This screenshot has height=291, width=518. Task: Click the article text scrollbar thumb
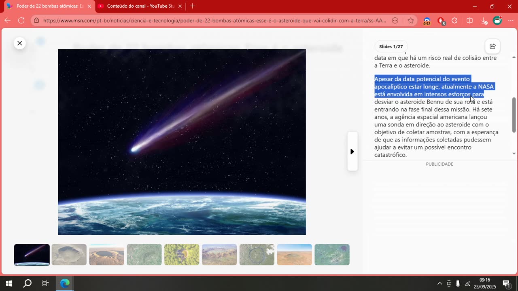pyautogui.click(x=514, y=115)
